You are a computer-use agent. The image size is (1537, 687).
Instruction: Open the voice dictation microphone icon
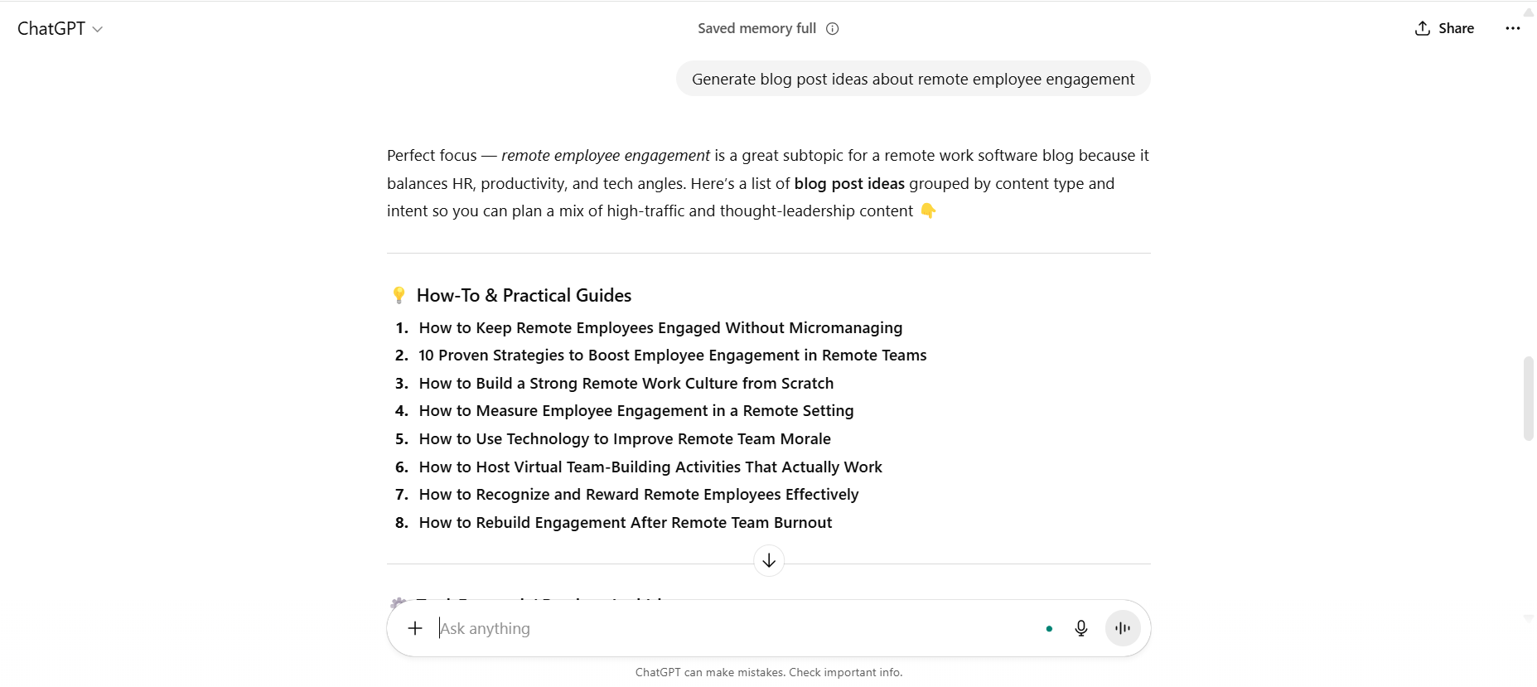[x=1081, y=628]
